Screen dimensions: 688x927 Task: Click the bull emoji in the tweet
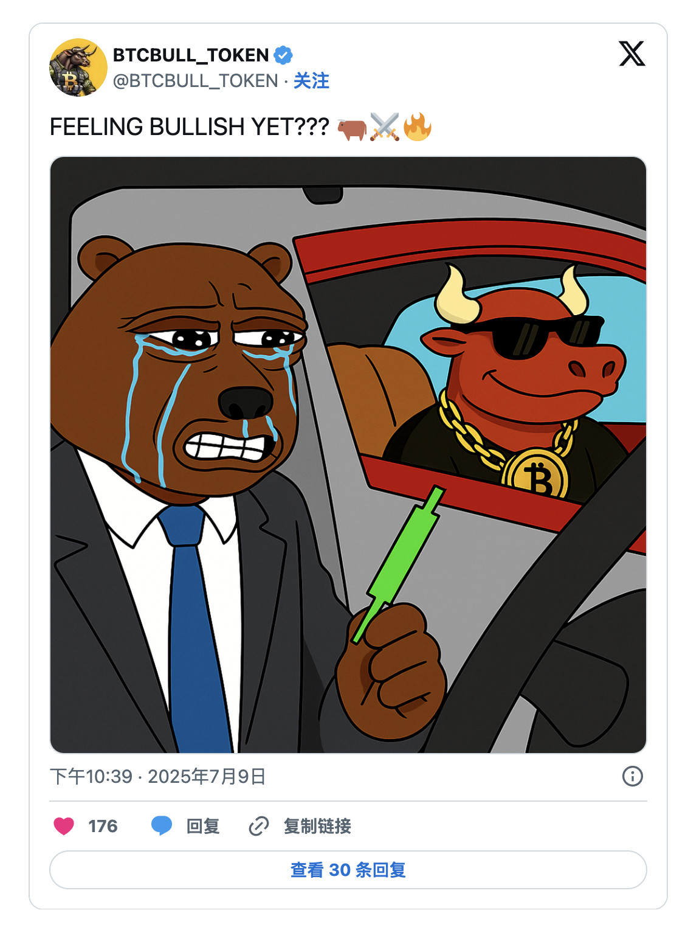tap(352, 128)
